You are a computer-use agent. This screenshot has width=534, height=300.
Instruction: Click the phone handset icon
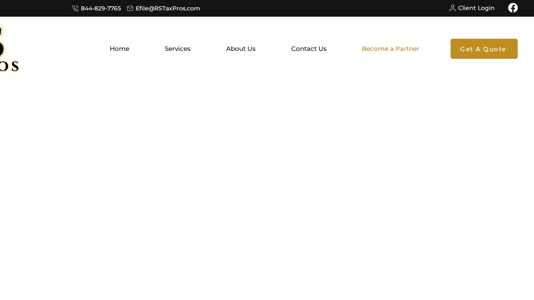pyautogui.click(x=76, y=8)
